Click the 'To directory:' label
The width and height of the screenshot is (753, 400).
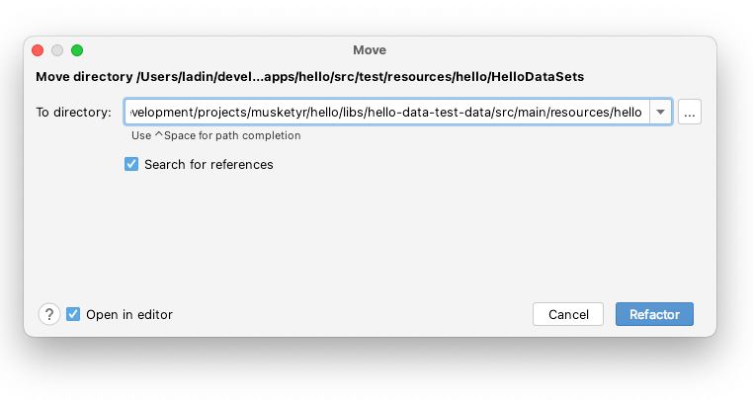point(73,112)
